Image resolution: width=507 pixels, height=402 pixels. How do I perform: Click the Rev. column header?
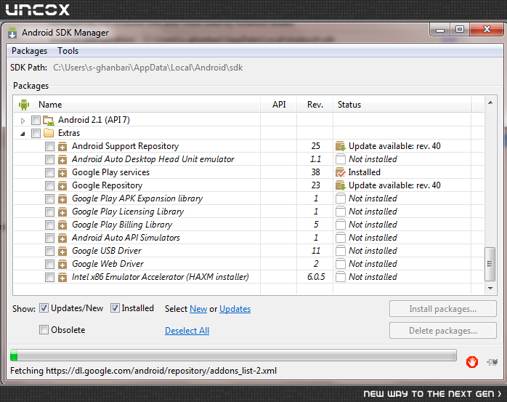(315, 105)
